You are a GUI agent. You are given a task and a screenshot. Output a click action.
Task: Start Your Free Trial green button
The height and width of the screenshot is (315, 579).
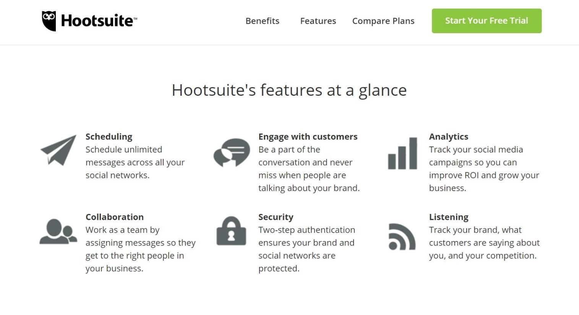487,21
